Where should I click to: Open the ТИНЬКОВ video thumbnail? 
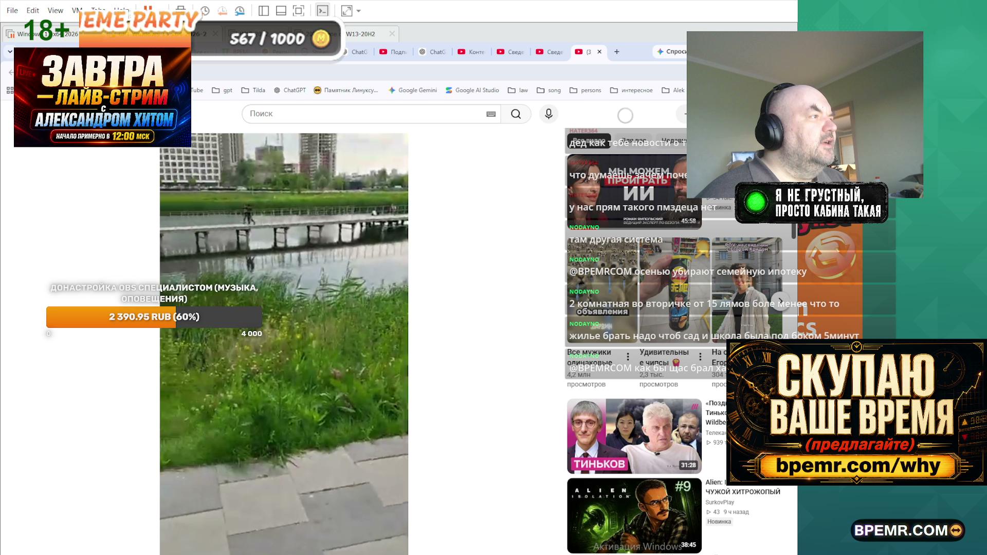(634, 436)
